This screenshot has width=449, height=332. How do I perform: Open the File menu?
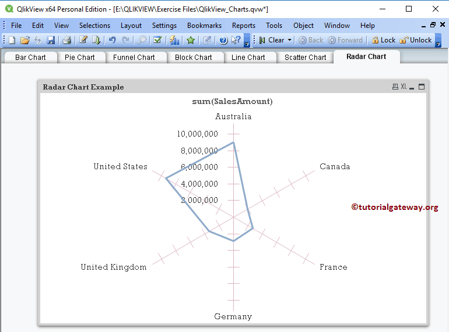pos(16,26)
